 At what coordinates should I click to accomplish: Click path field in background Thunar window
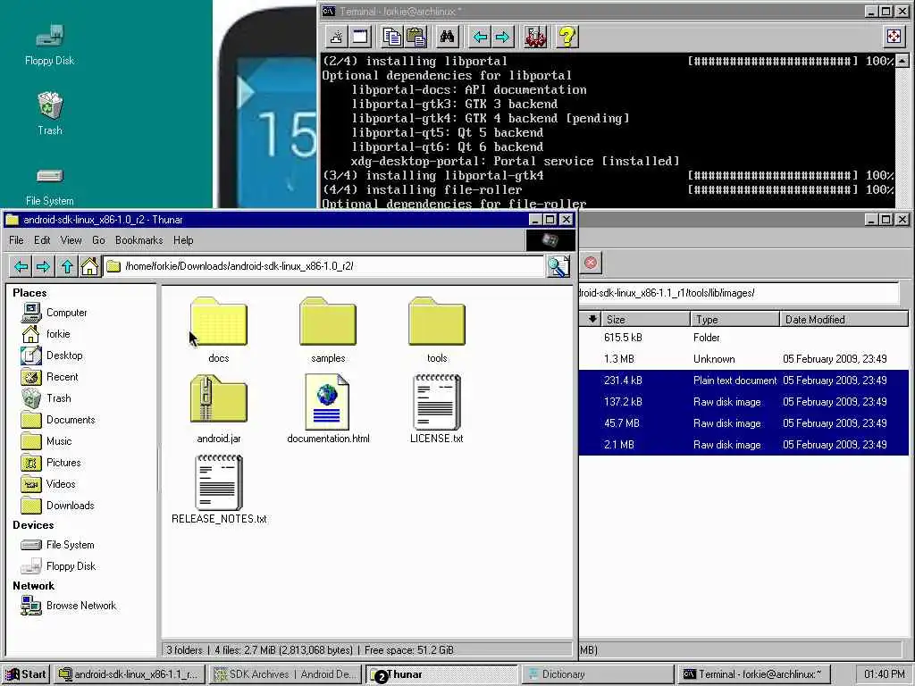[739, 293]
